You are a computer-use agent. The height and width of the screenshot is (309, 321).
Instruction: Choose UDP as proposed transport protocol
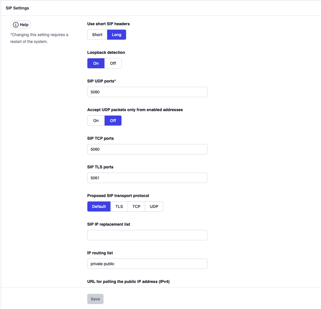tap(154, 206)
